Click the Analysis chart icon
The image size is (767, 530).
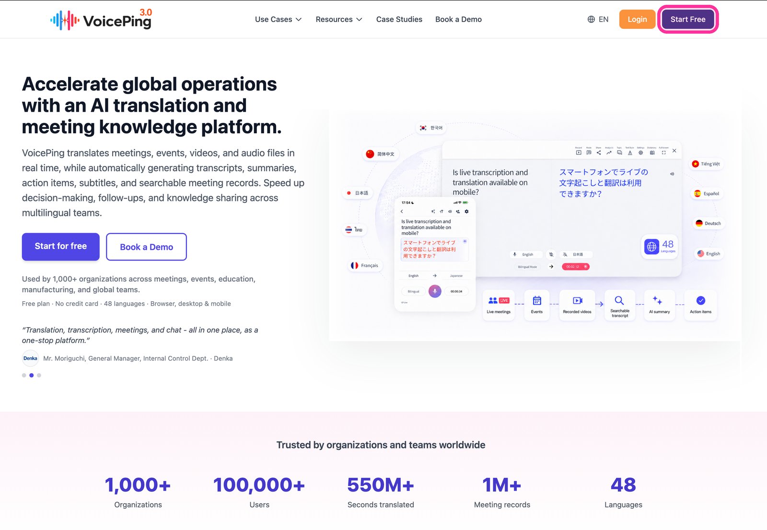click(609, 153)
